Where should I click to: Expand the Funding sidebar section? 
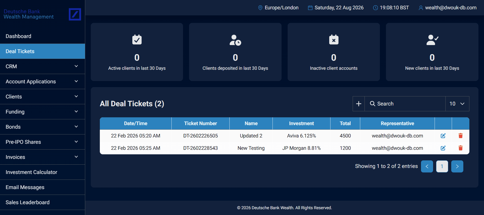pyautogui.click(x=42, y=112)
